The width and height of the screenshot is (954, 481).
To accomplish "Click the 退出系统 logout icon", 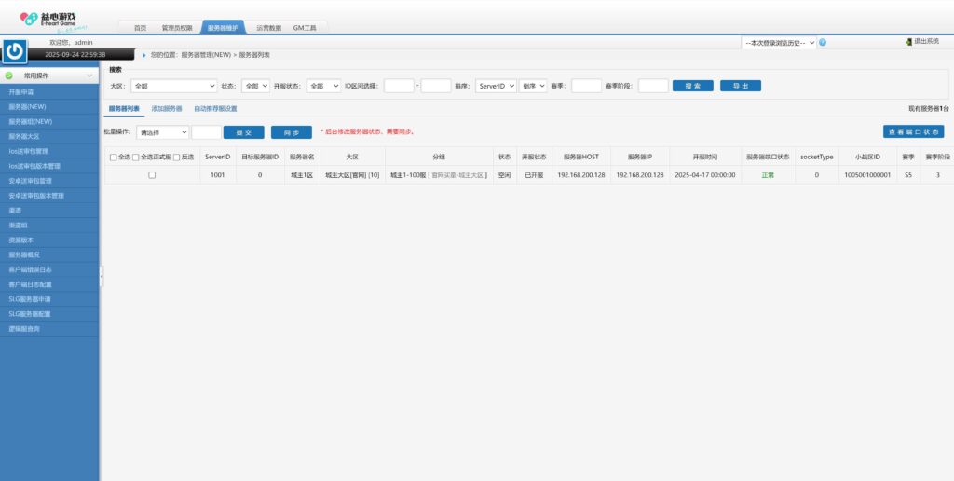I will [x=909, y=42].
